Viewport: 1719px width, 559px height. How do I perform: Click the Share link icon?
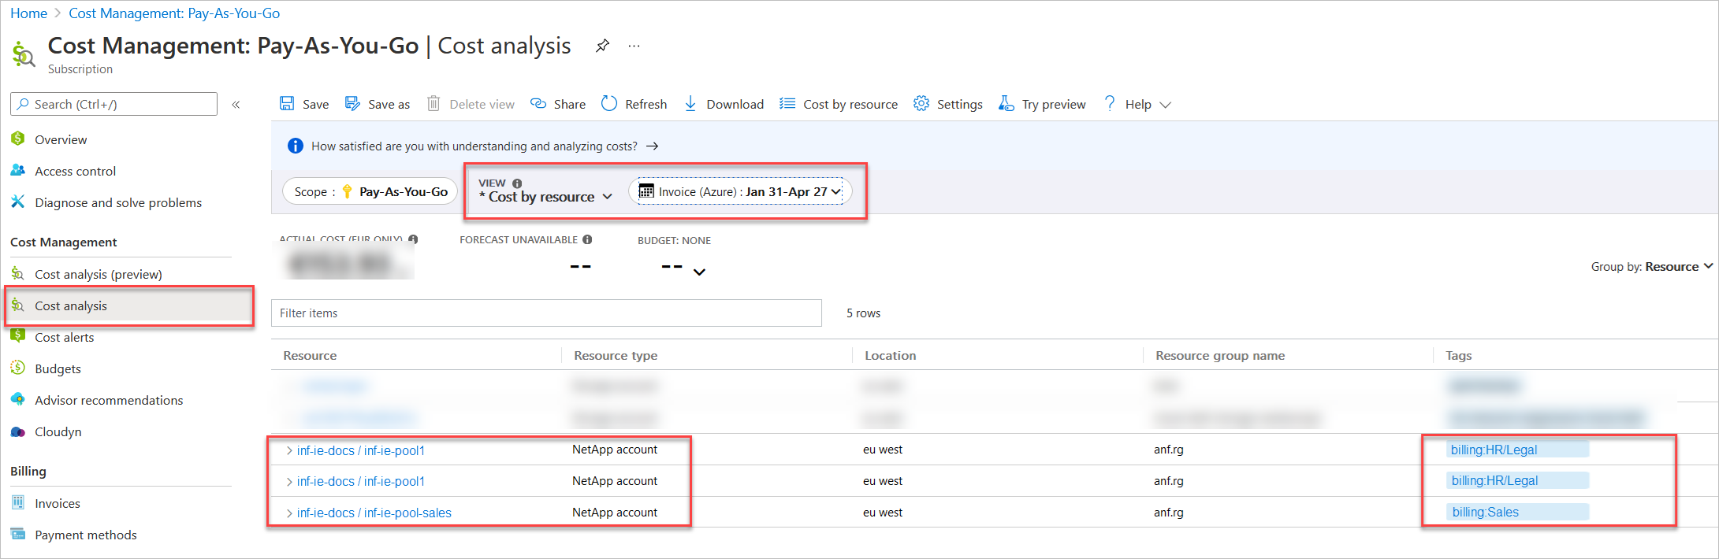pyautogui.click(x=538, y=104)
